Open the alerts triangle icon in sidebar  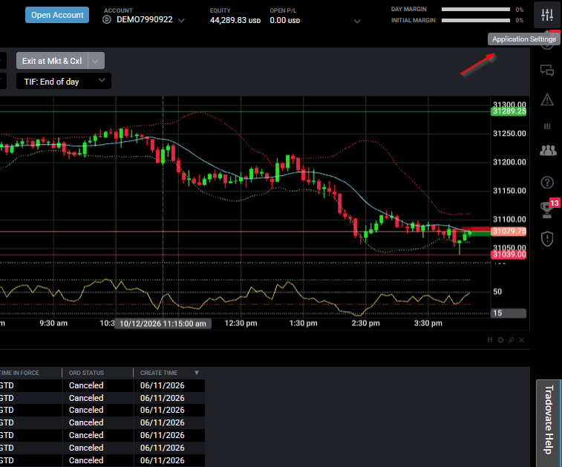pyautogui.click(x=547, y=99)
